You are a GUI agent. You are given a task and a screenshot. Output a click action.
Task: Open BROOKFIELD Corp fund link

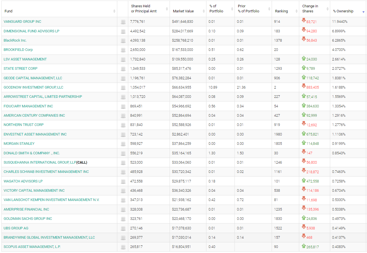18,50
